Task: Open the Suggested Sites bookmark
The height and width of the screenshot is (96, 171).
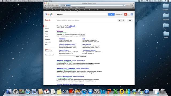Action: coord(56,7)
